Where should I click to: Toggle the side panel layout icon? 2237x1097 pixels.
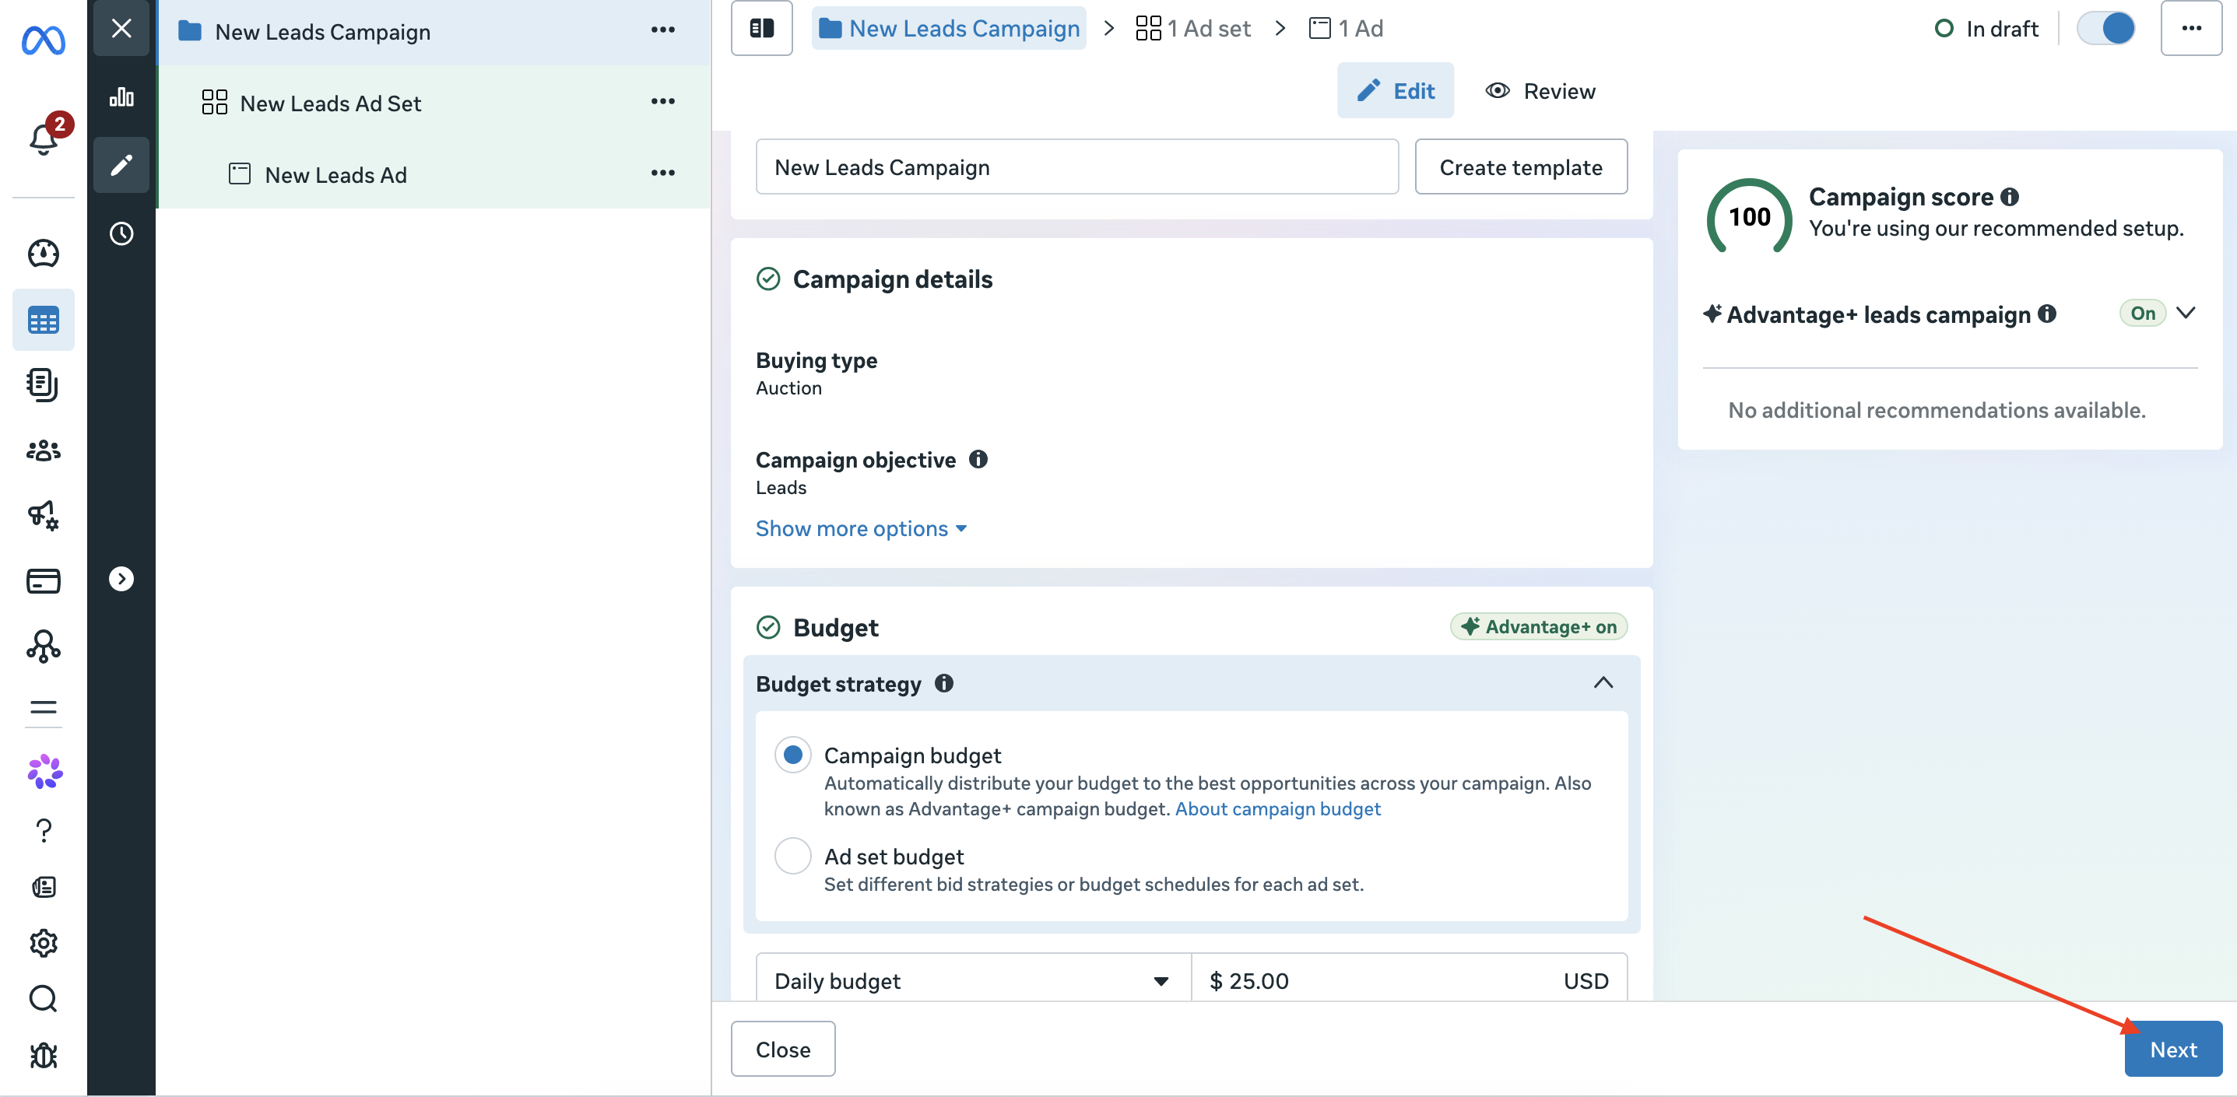[x=761, y=29]
